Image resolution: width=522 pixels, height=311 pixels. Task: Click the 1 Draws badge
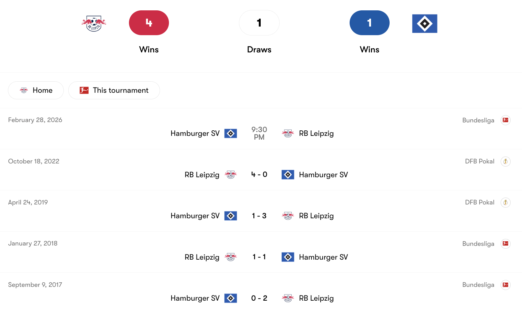259,23
